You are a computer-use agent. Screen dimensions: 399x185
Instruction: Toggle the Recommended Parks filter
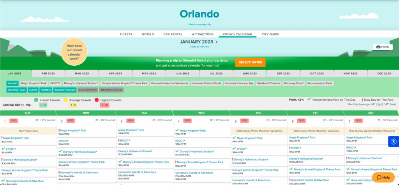click(320, 83)
